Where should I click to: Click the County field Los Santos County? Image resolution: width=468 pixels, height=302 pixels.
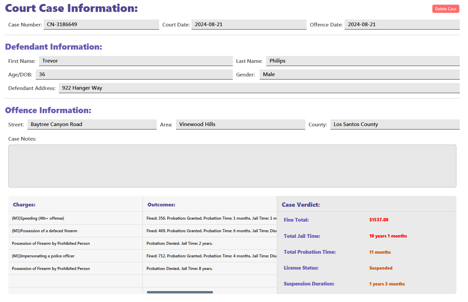[395, 124]
